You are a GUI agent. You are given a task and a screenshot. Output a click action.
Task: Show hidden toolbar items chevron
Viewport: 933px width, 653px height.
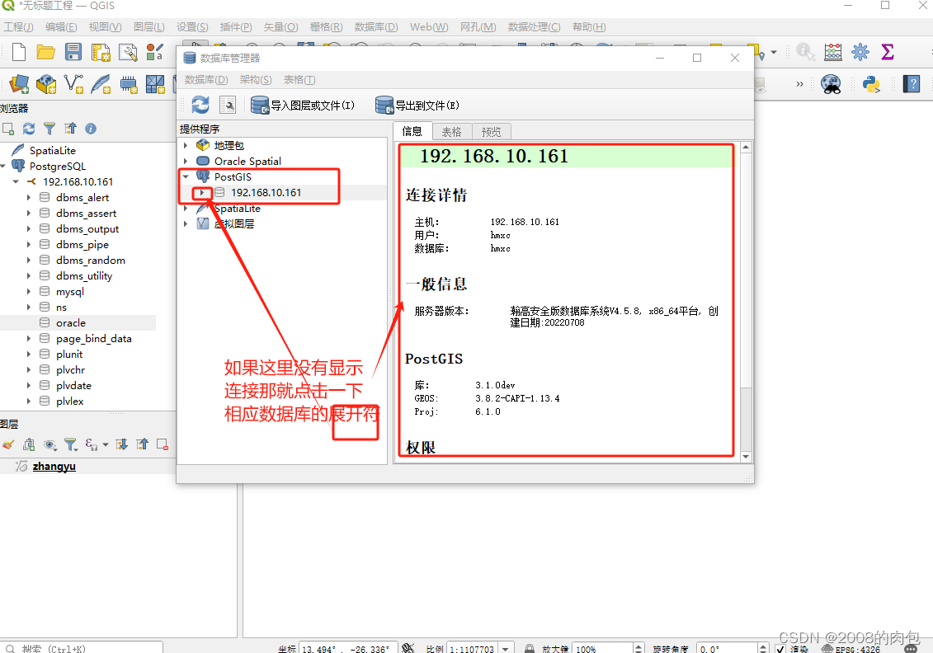(x=799, y=84)
